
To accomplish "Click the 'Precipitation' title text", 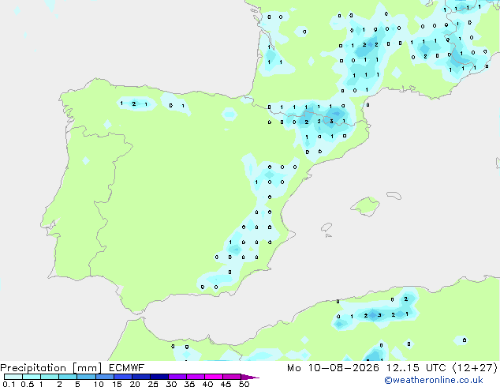I will 33,368.
